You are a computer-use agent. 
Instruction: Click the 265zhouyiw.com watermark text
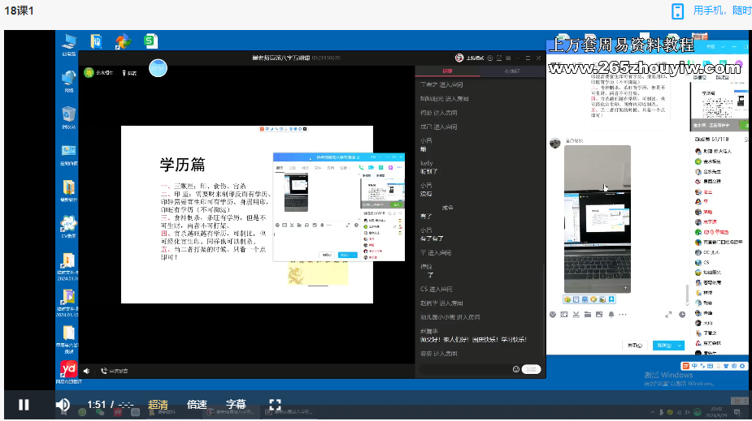pos(645,68)
